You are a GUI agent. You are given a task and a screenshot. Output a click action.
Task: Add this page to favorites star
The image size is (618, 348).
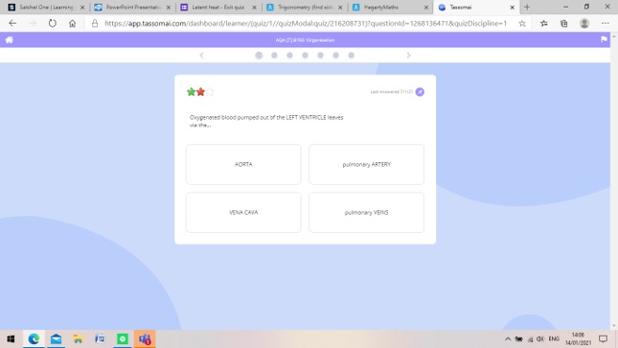[x=522, y=24]
